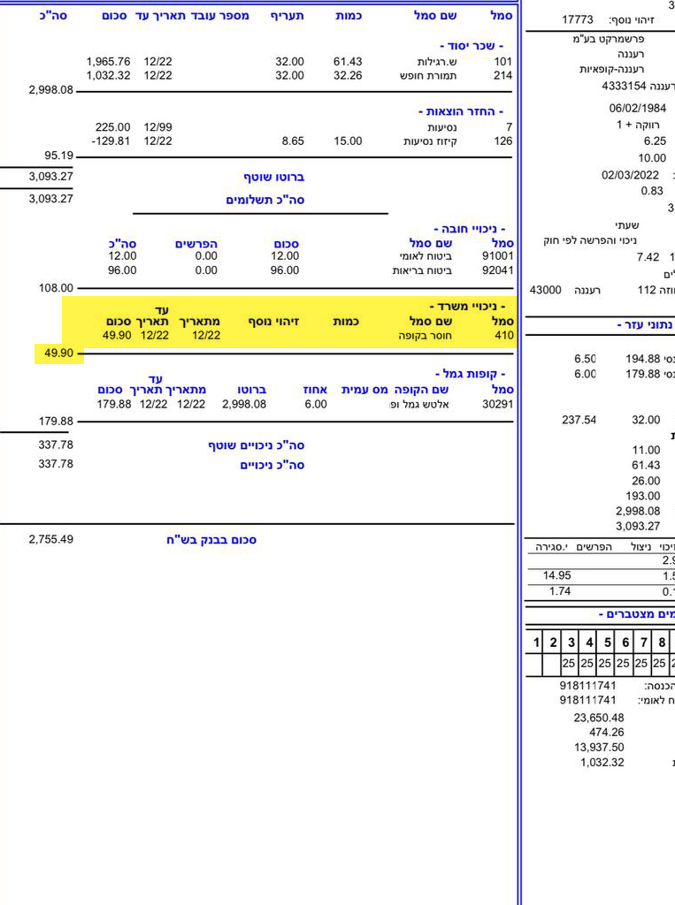The height and width of the screenshot is (905, 675).
Task: Select the קופות גמל section heading
Action: click(x=471, y=374)
